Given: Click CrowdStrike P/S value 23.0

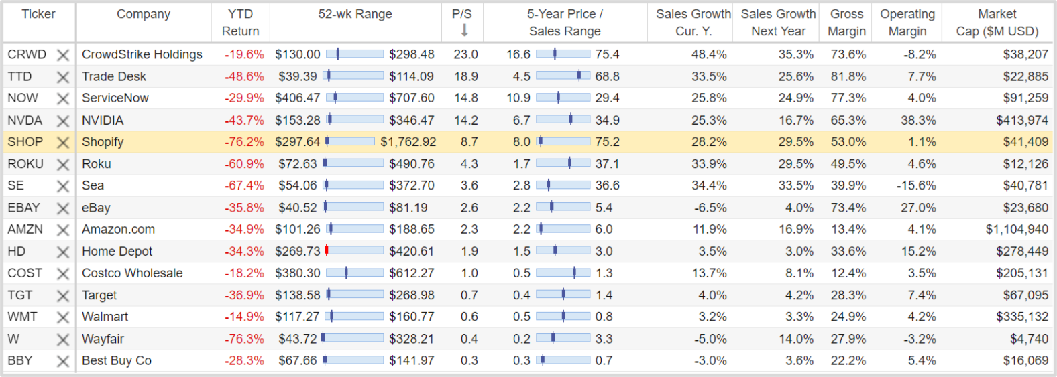Looking at the screenshot, I should 465,54.
